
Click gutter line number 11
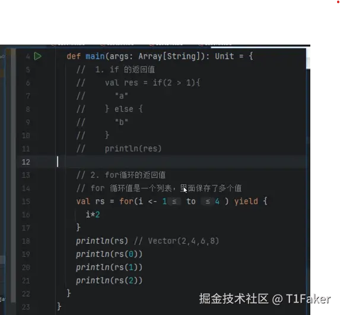26,149
